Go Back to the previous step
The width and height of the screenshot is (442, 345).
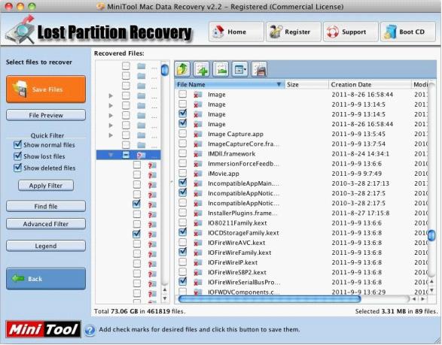pos(46,279)
